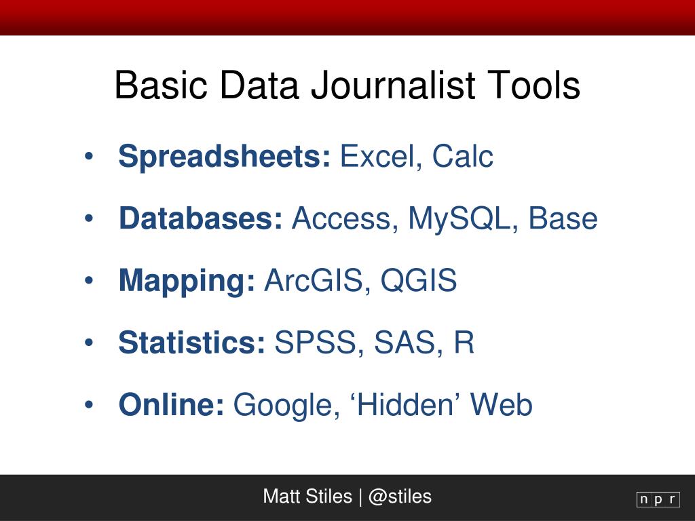Screen dimensions: 695x521
Task: Select the bold 'Mapping:' label
Action: (x=187, y=282)
